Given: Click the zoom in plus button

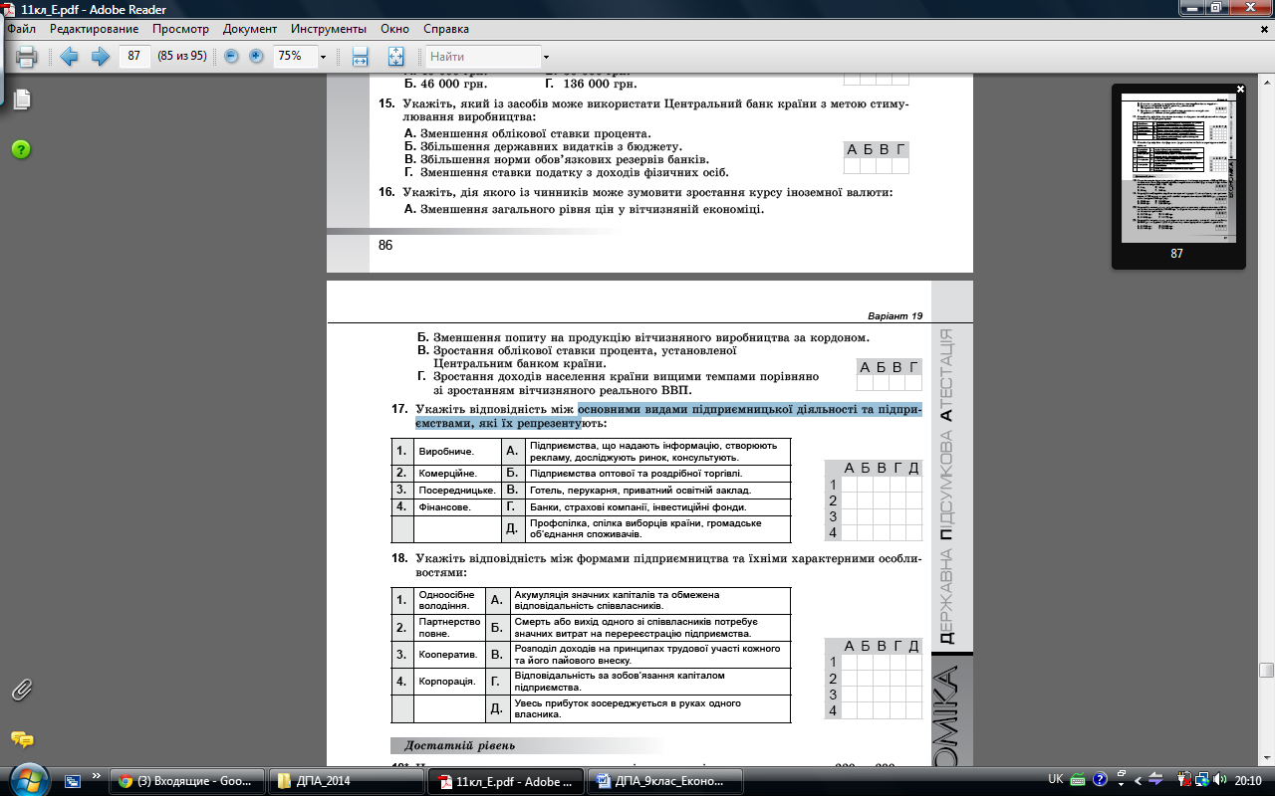Looking at the screenshot, I should pyautogui.click(x=256, y=57).
